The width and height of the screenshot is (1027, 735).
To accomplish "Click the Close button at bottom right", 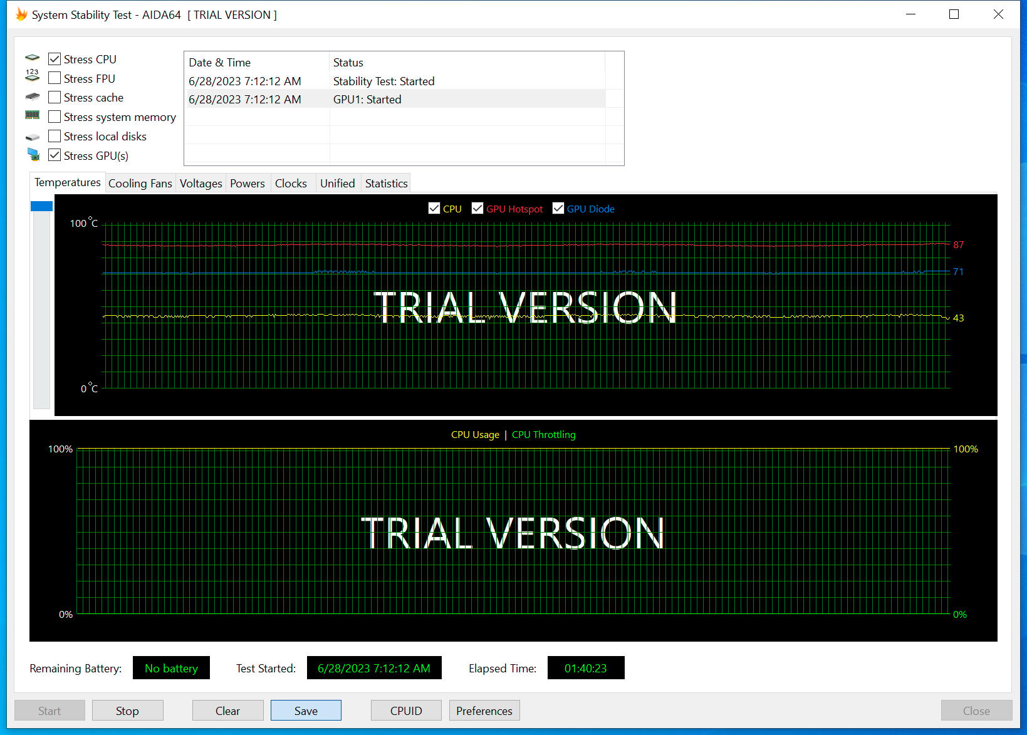I will (x=976, y=711).
